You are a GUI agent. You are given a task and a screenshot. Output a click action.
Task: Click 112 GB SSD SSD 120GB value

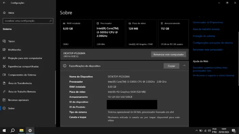pos(120,97)
